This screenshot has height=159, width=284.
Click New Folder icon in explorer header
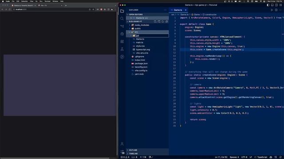(159, 22)
